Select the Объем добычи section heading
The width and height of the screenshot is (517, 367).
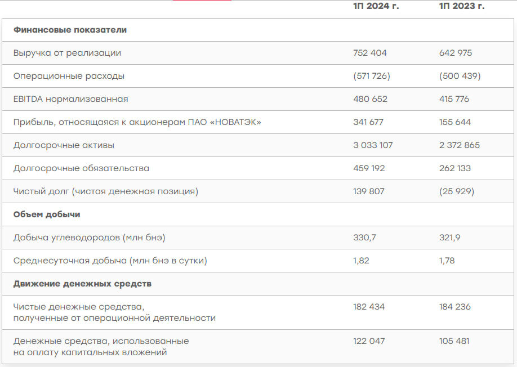47,214
